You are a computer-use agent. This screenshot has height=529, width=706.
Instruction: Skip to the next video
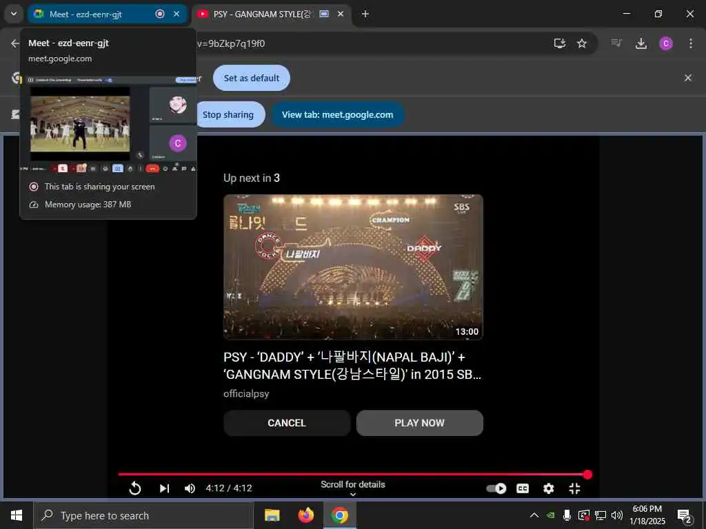click(x=165, y=488)
